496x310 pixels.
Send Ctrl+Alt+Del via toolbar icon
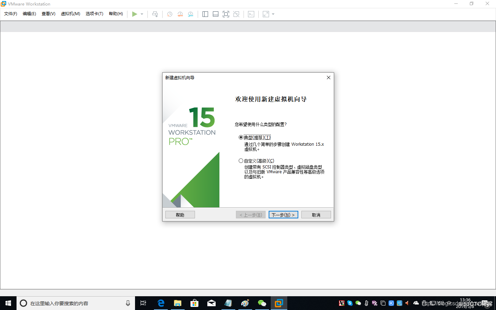click(155, 14)
